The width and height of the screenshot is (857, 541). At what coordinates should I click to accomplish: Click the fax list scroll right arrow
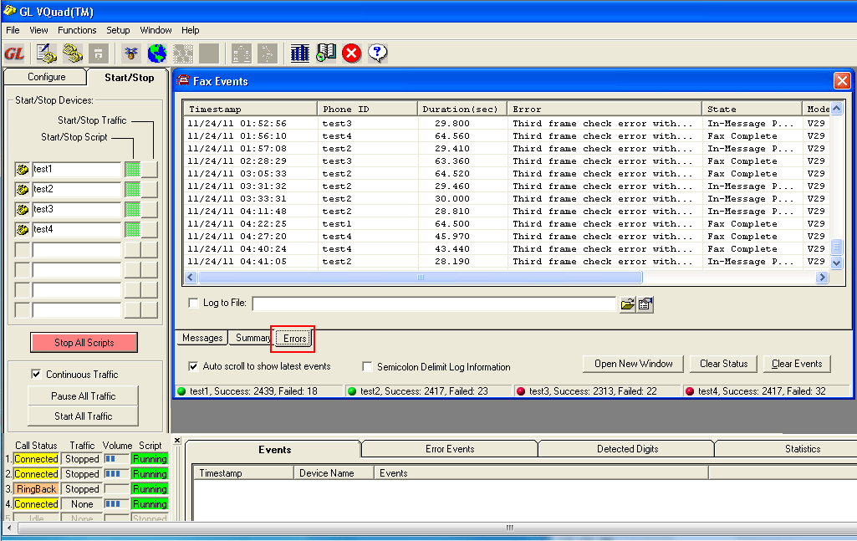click(x=822, y=277)
